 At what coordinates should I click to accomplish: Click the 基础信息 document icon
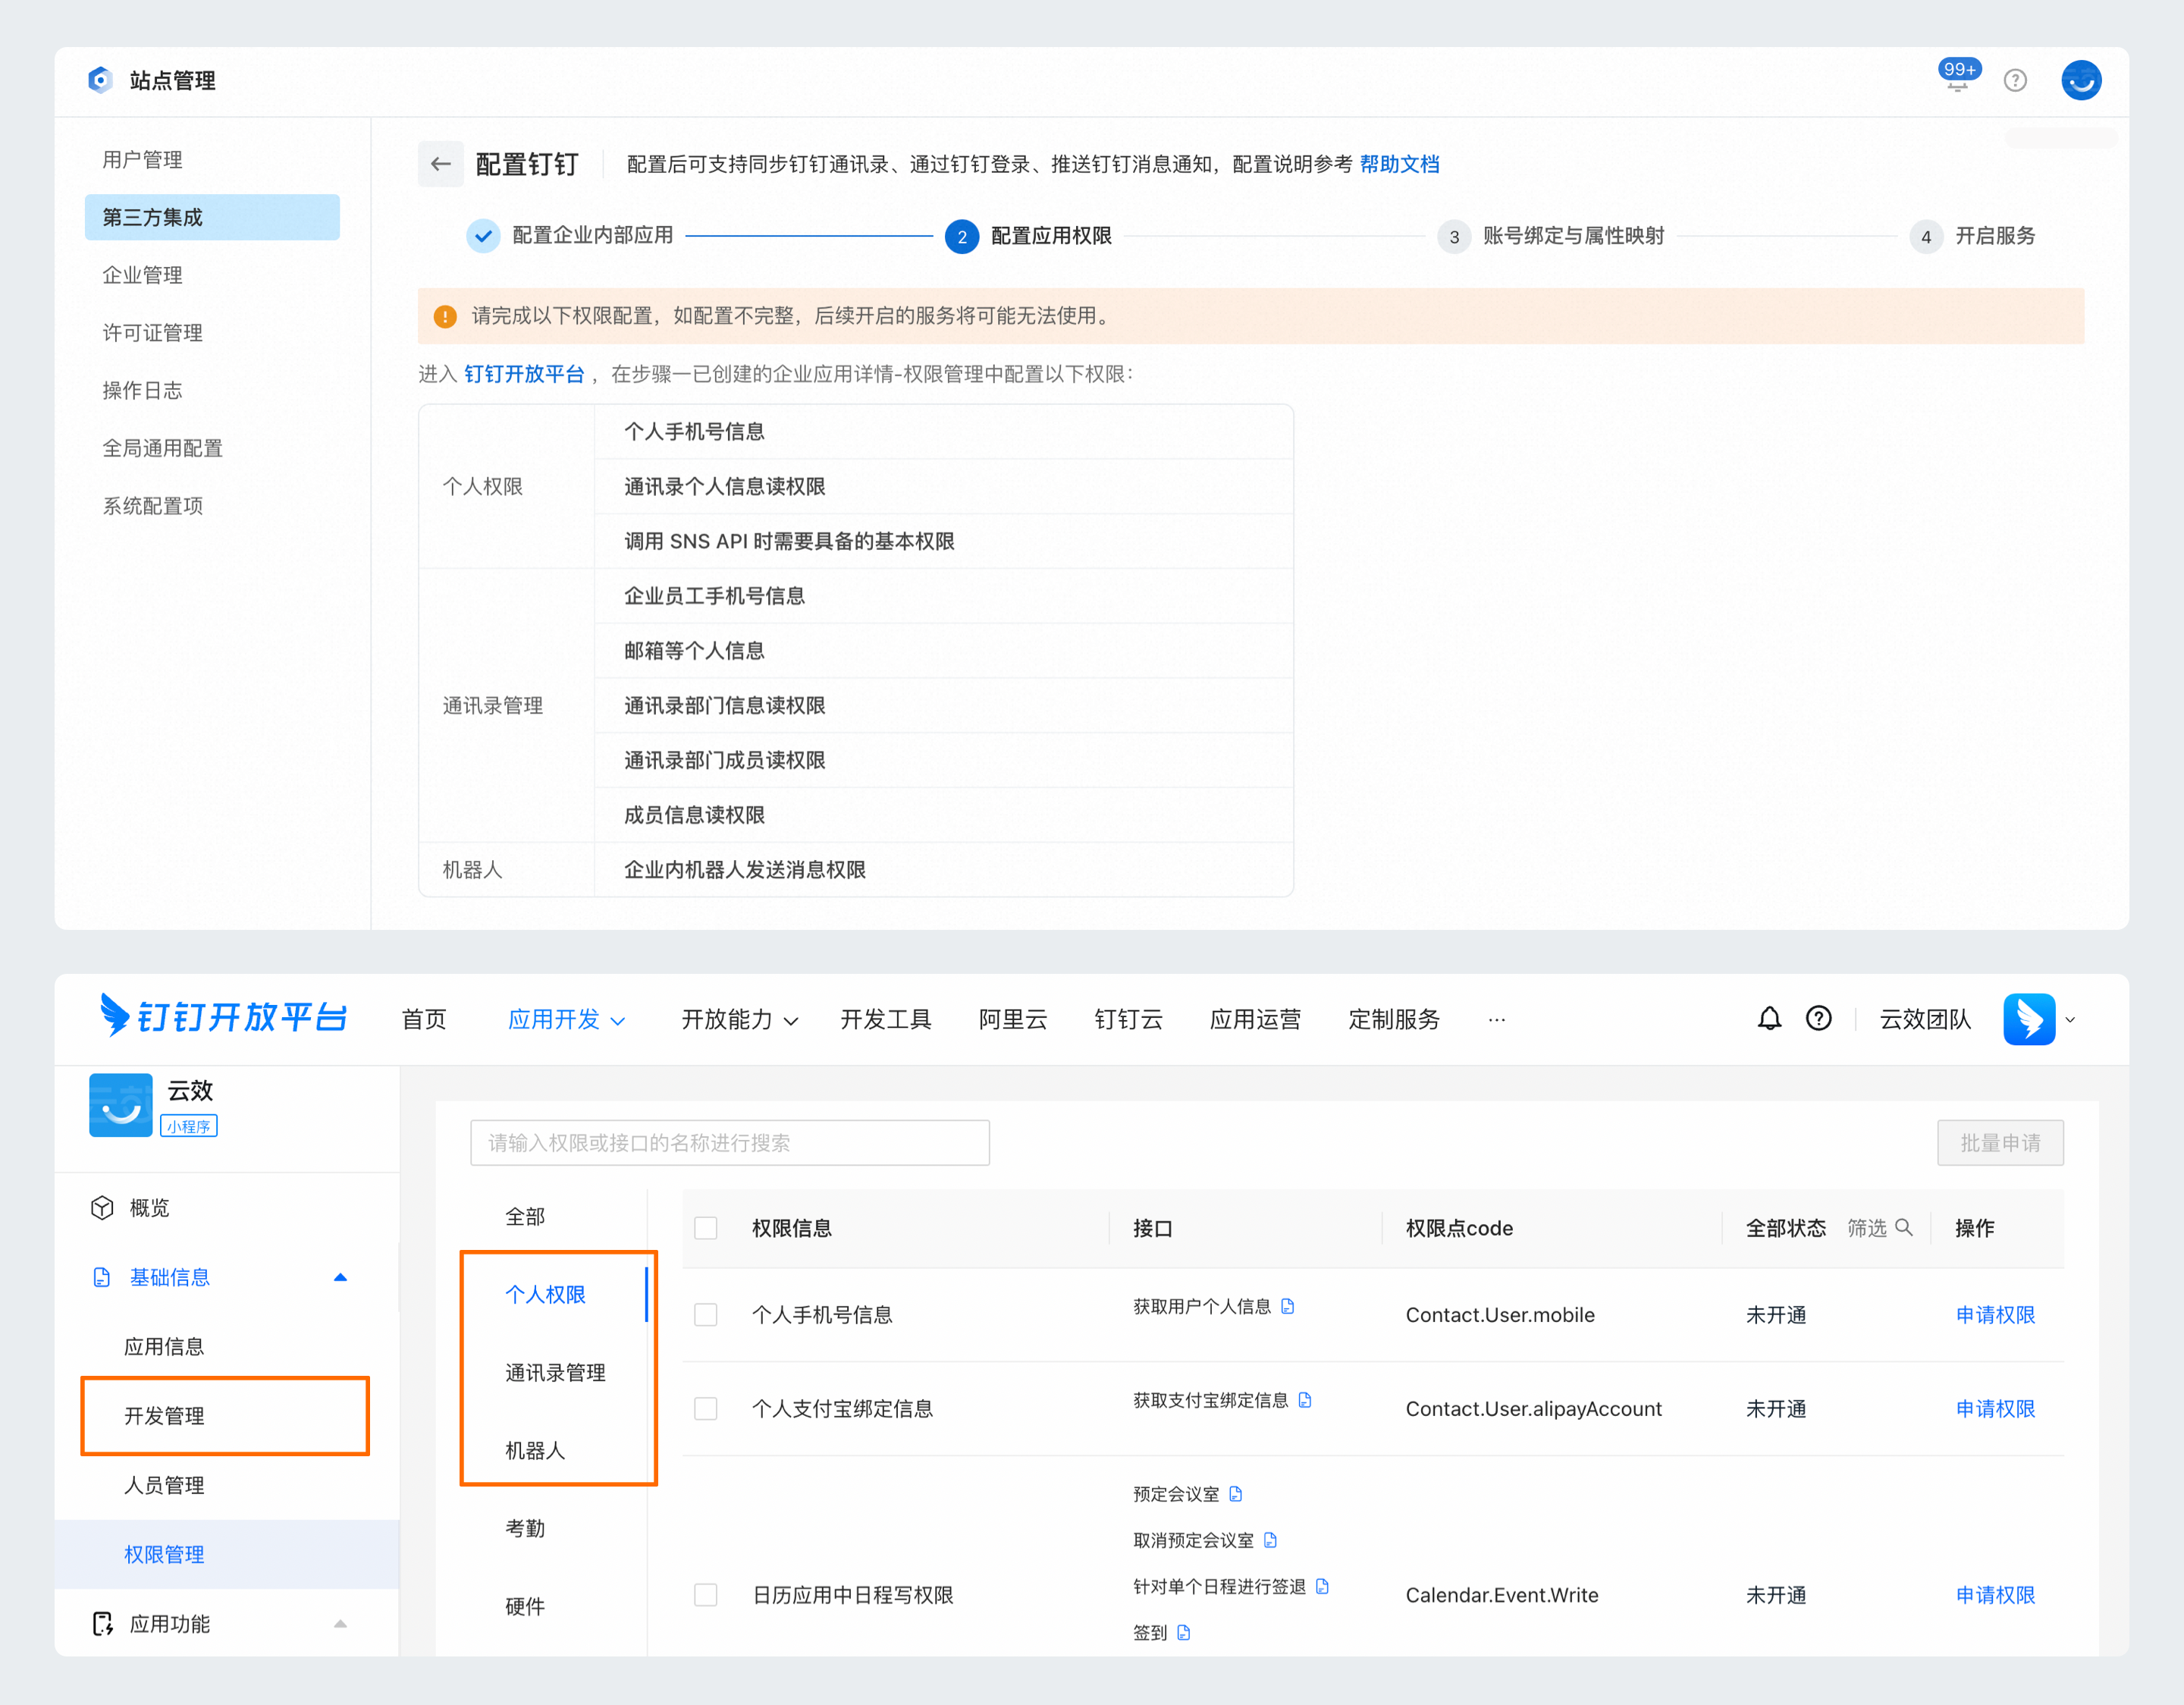pyautogui.click(x=102, y=1277)
